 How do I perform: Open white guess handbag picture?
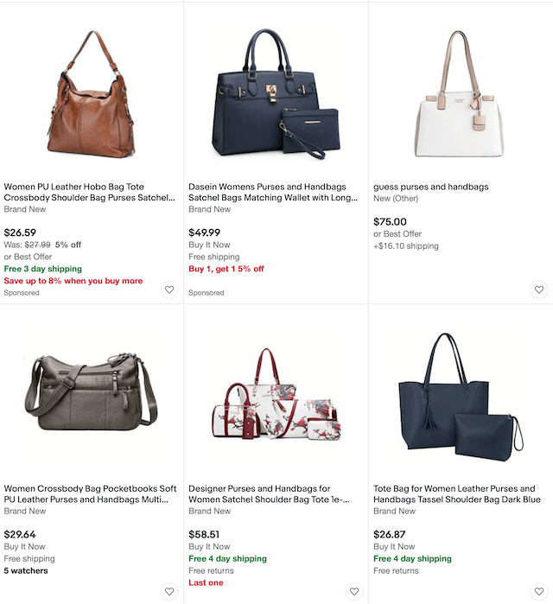(x=460, y=94)
